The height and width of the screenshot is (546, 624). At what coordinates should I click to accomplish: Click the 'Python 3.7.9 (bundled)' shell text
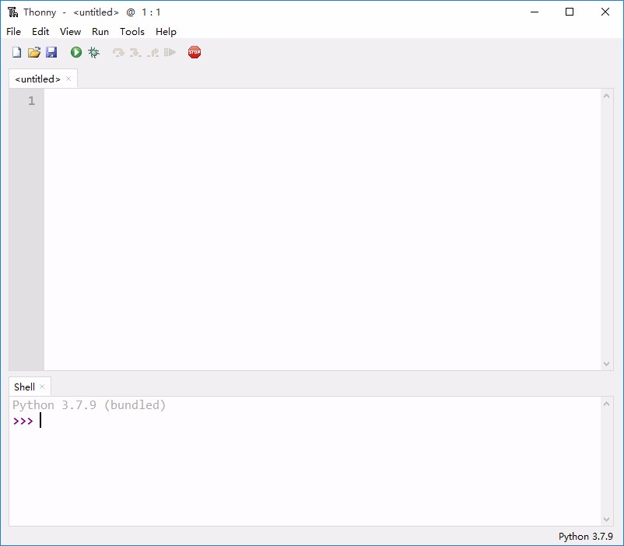(89, 405)
